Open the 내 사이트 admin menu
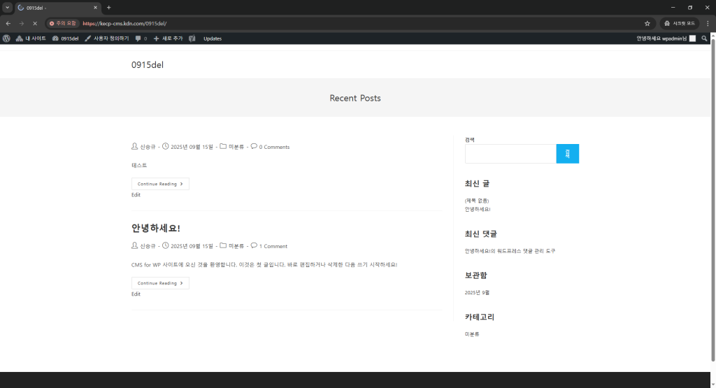Screen dimensions: 716x388 (31, 38)
